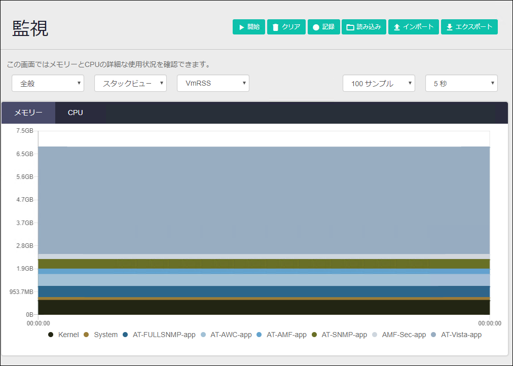Toggle AMF-Sec-app series in legend
The height and width of the screenshot is (366, 513).
pyautogui.click(x=399, y=335)
